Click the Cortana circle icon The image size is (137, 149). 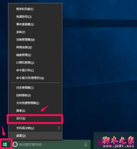[15, 144]
